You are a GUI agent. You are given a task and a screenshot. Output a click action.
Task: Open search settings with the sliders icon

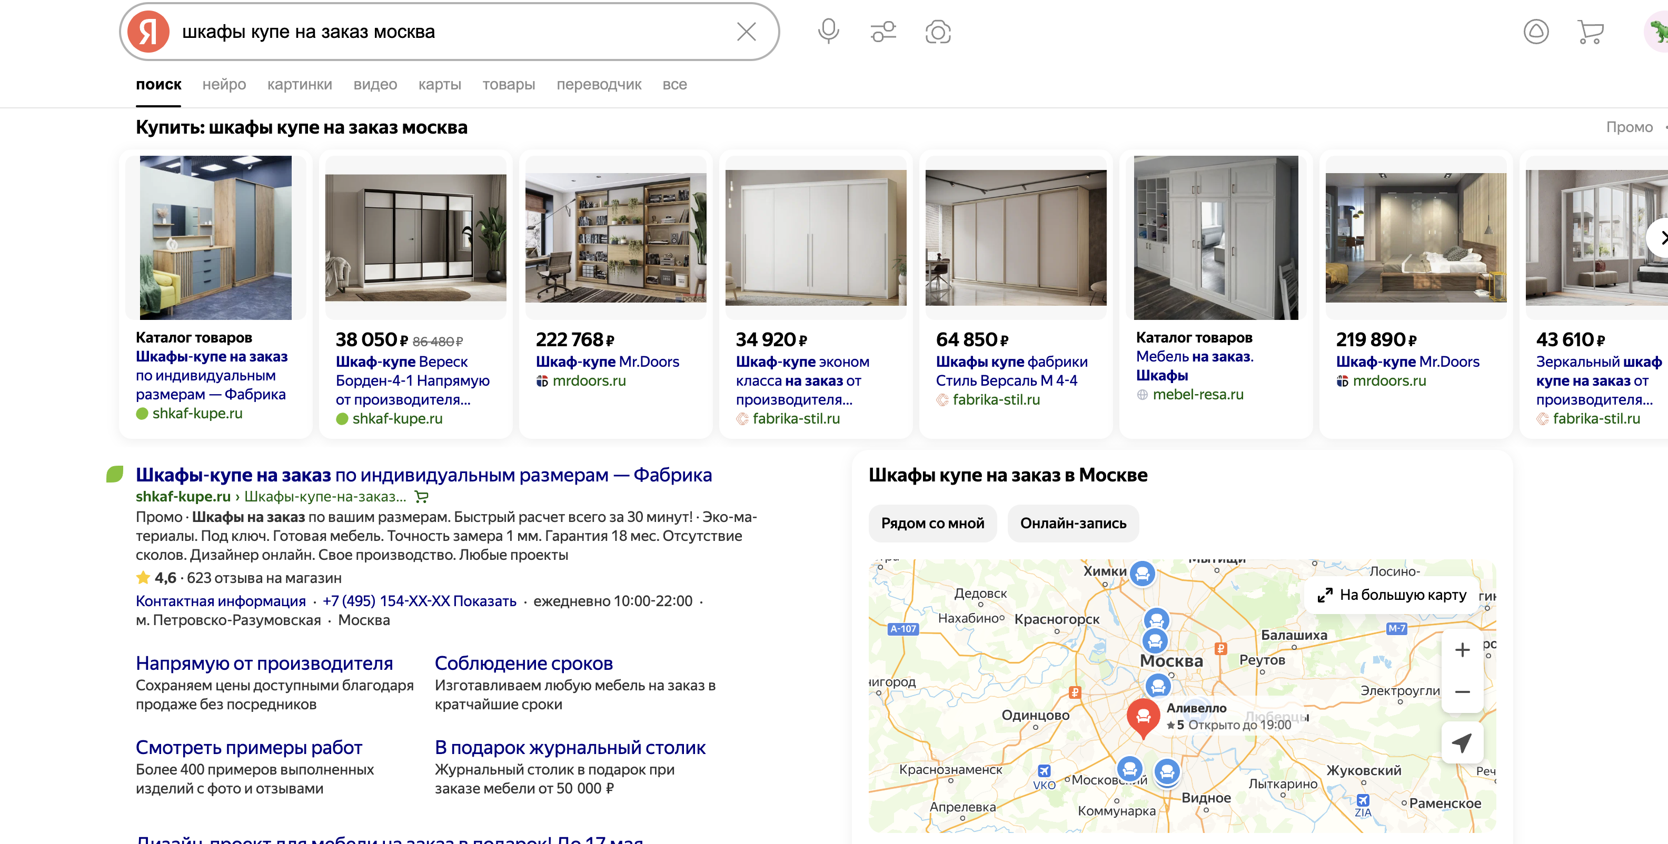pyautogui.click(x=883, y=32)
